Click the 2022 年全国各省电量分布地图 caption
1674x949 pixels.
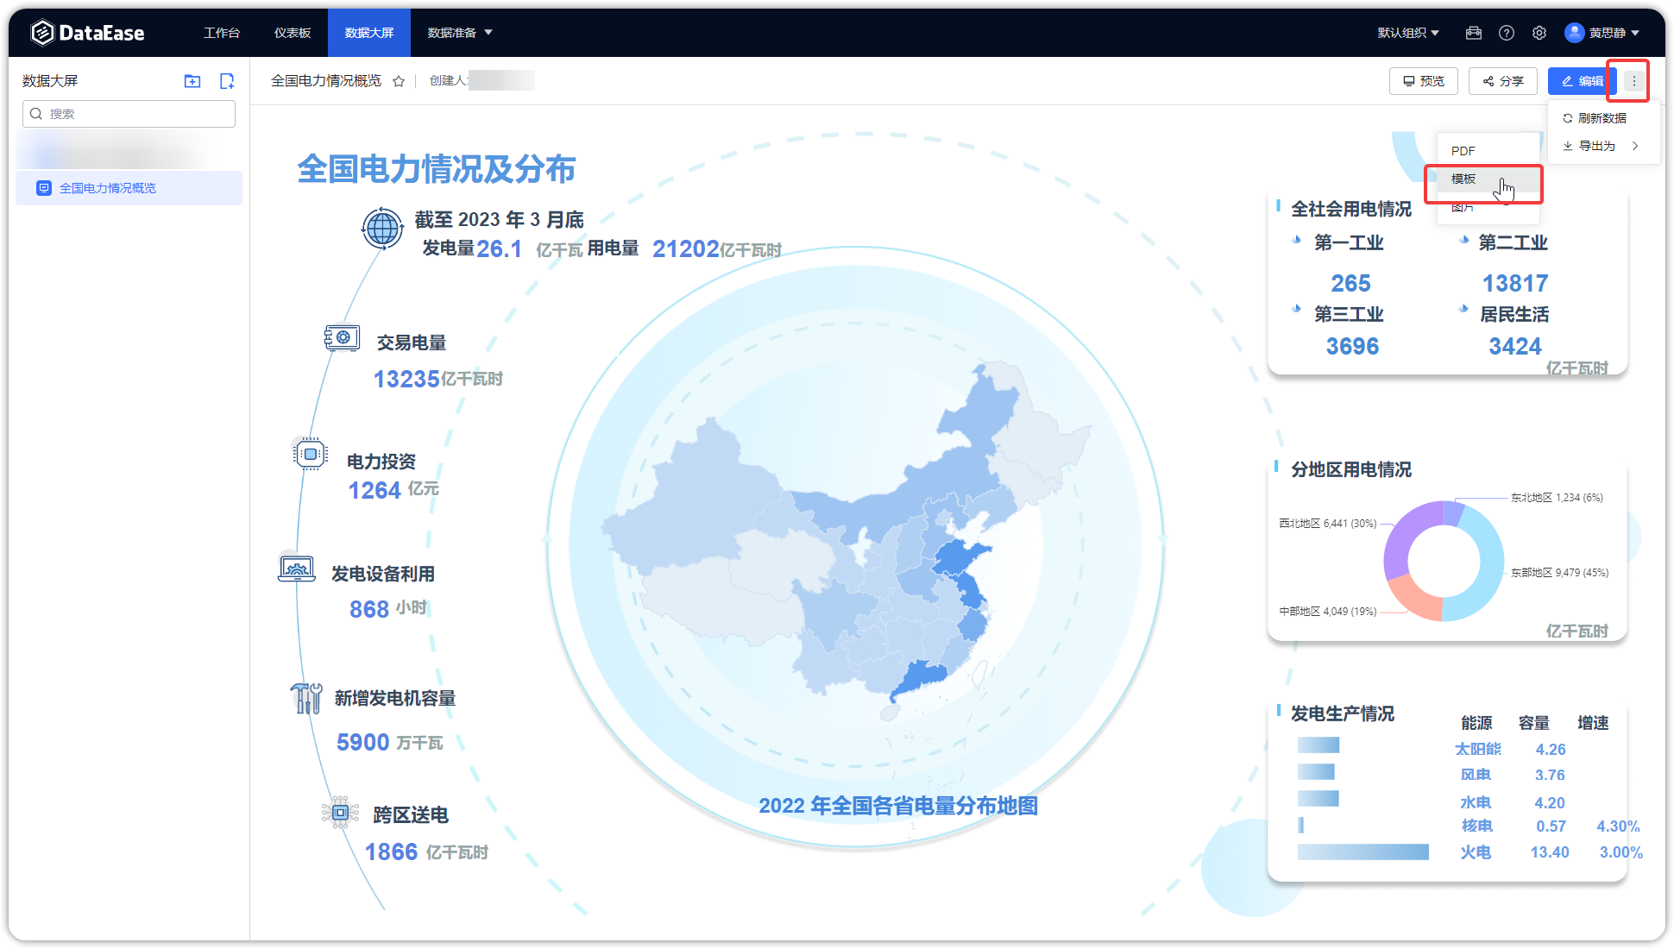click(x=898, y=806)
